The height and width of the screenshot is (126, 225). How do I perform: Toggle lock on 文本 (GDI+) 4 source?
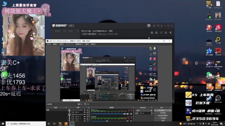(87, 116)
